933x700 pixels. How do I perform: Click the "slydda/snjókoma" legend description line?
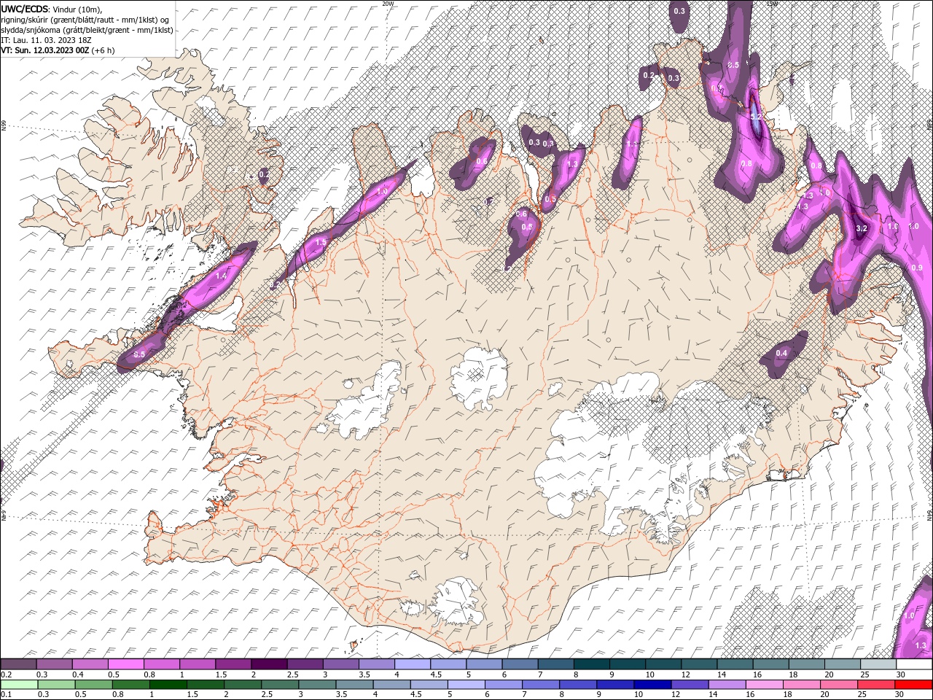[x=87, y=30]
